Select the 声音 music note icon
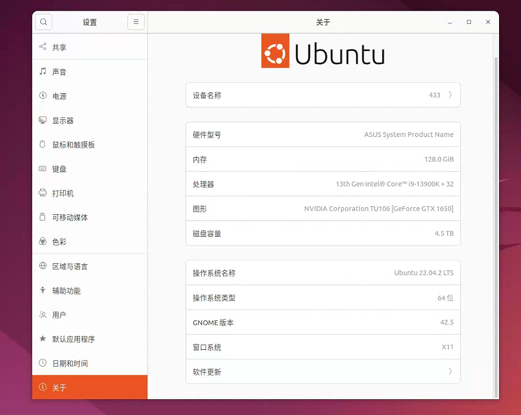This screenshot has height=415, width=521. point(43,72)
